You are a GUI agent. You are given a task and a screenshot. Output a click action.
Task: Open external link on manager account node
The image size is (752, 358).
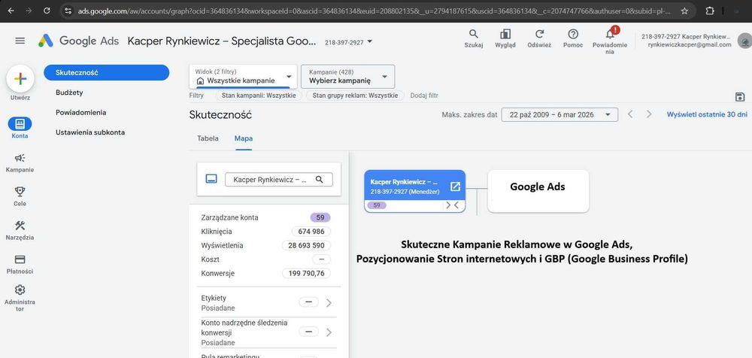(455, 187)
